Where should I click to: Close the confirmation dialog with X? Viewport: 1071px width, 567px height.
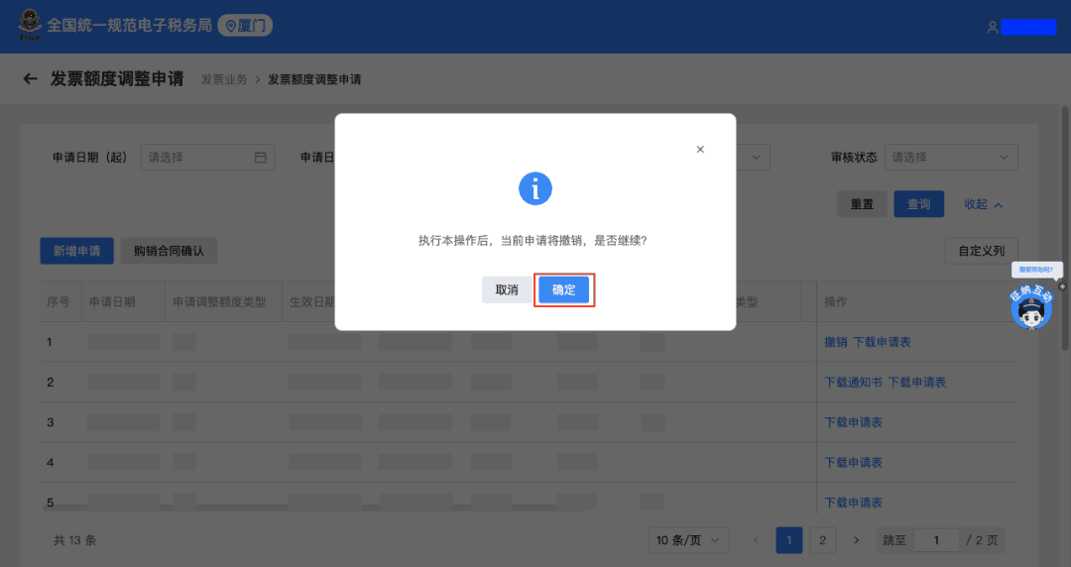pos(700,150)
